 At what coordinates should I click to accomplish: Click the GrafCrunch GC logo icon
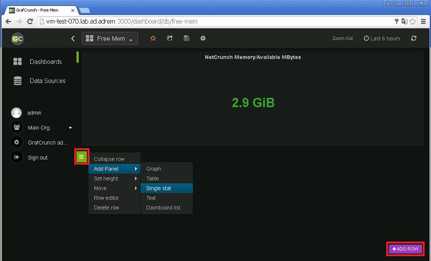17,39
